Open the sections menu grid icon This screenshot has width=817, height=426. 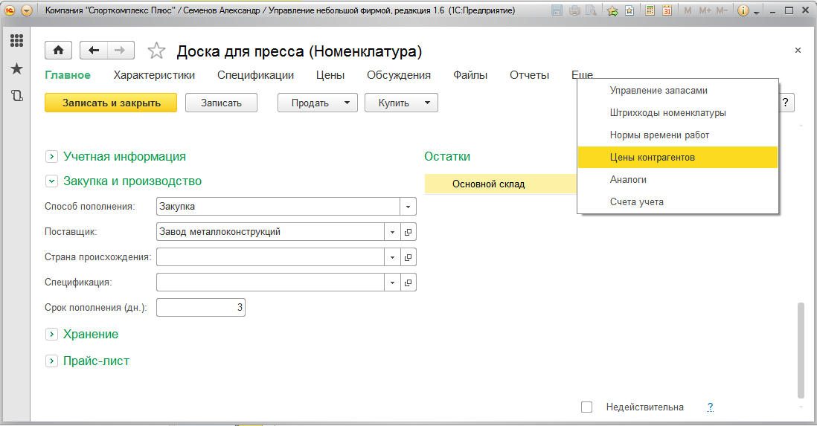16,41
